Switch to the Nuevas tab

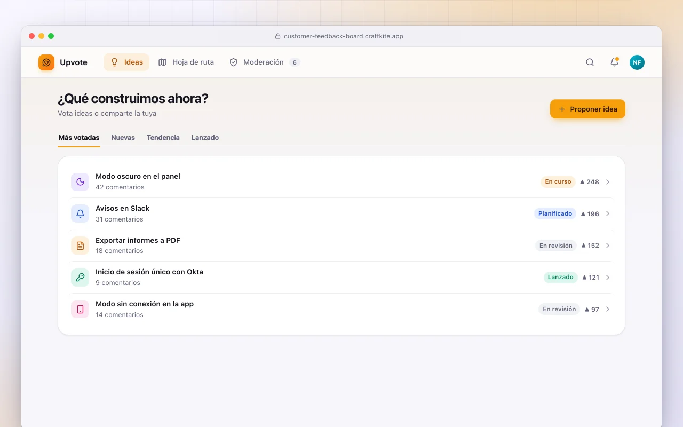click(123, 138)
